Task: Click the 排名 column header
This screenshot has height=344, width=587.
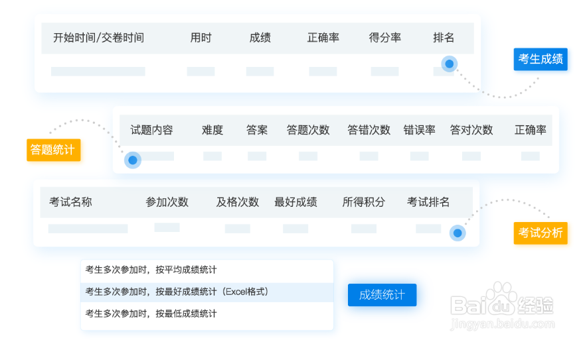Action: pyautogui.click(x=444, y=38)
